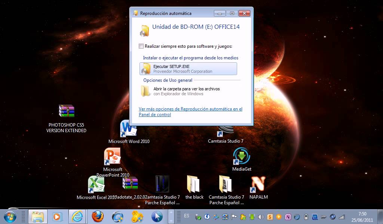Image resolution: width=383 pixels, height=224 pixels.
Task: Click the OneNote tray icon
Action: (288, 217)
